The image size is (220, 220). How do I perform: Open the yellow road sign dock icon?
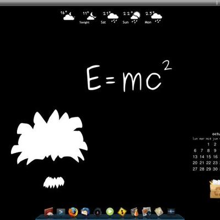122,212
